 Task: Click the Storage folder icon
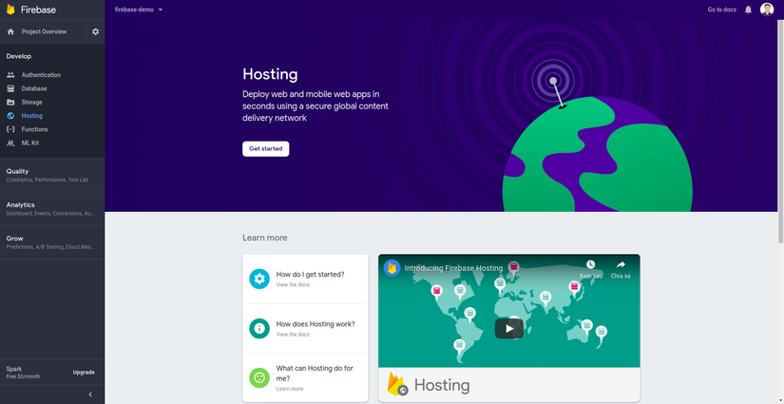(10, 102)
